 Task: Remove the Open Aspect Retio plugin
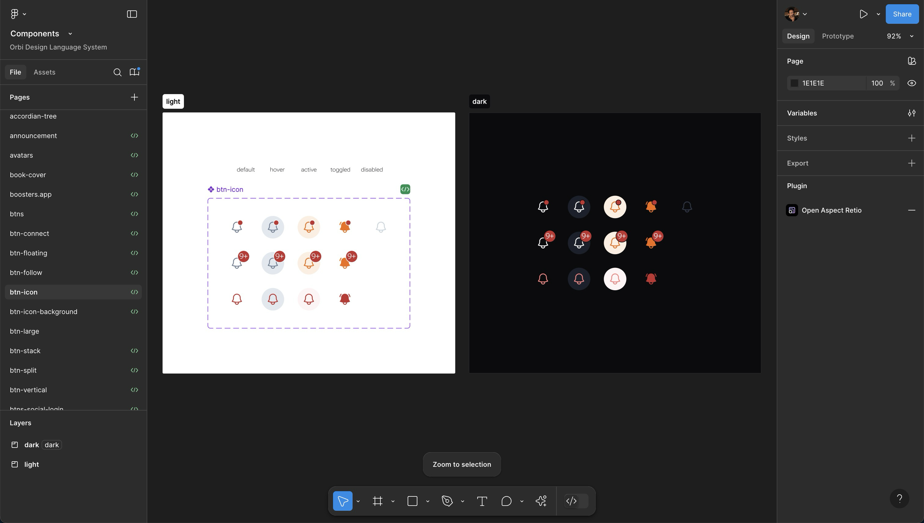click(911, 210)
